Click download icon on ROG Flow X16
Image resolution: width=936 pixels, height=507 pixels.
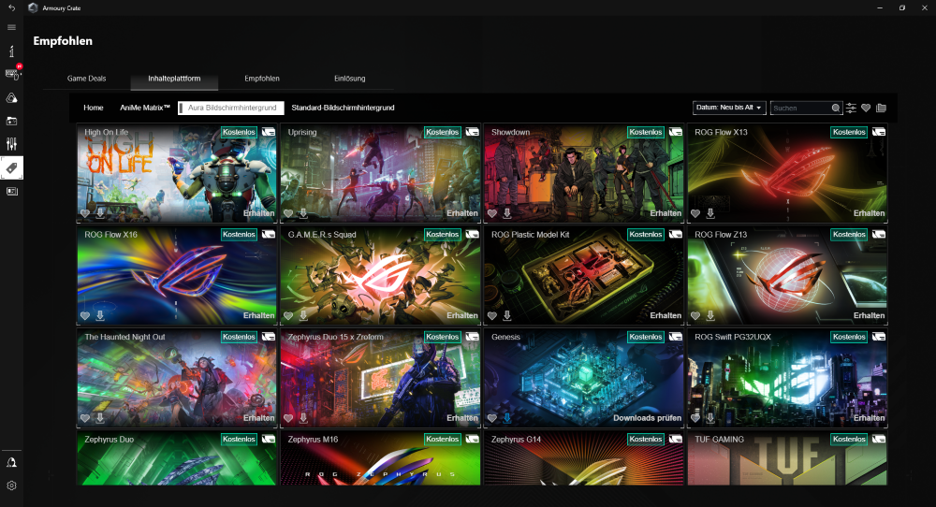tap(100, 315)
